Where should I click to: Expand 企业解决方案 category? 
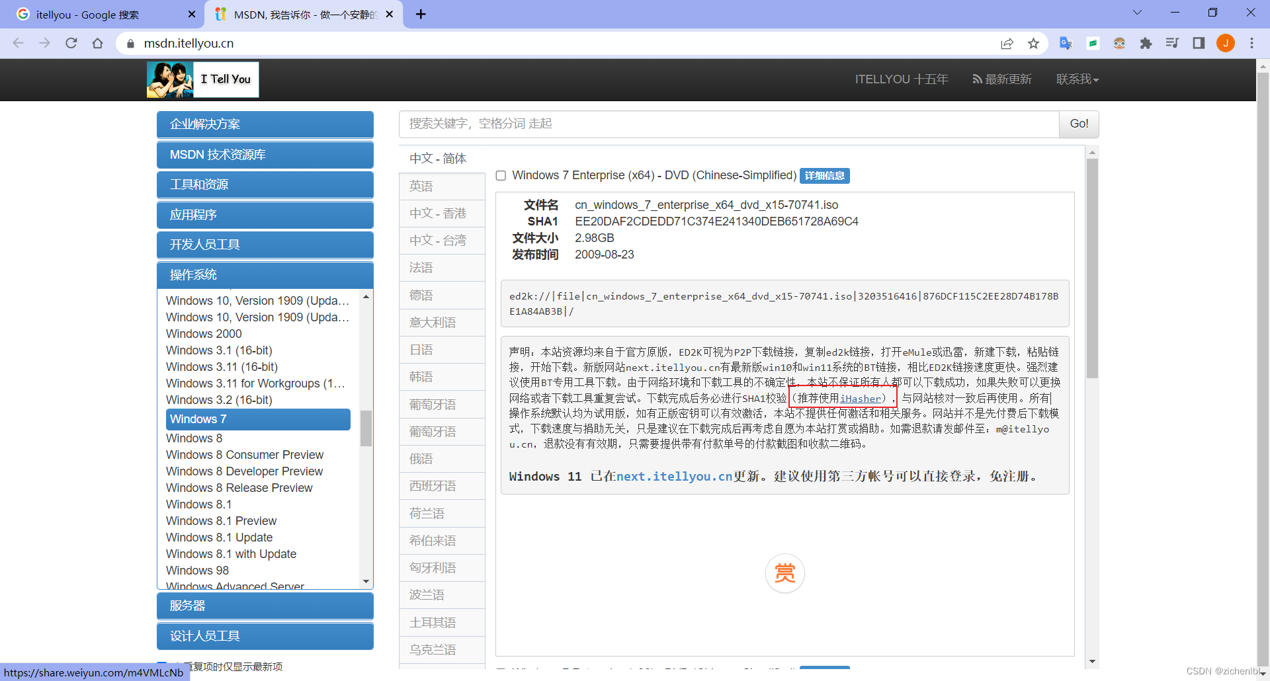(x=265, y=124)
